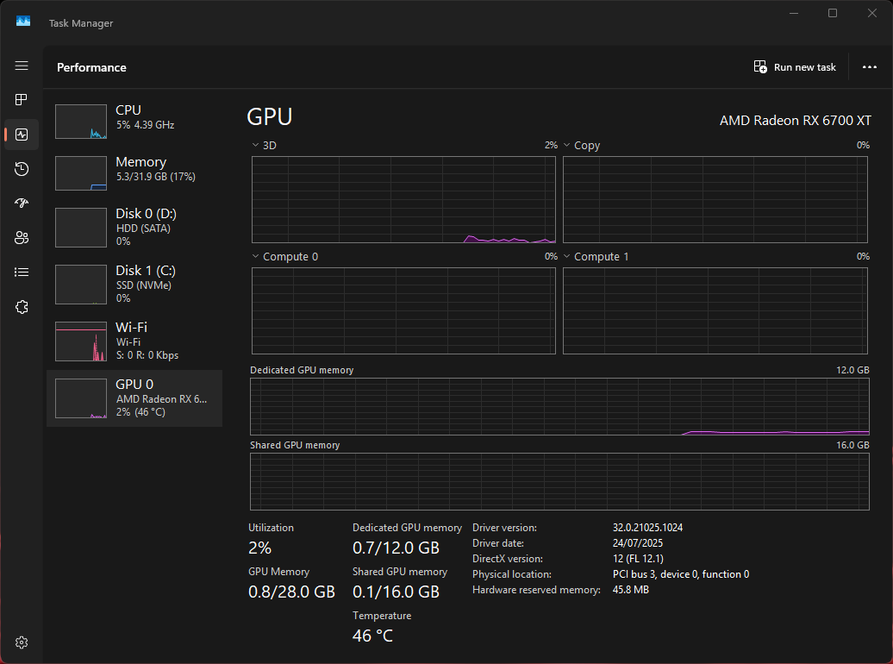893x664 pixels.
Task: Click the Disk 0 mini graph thumbnail
Action: tap(81, 228)
